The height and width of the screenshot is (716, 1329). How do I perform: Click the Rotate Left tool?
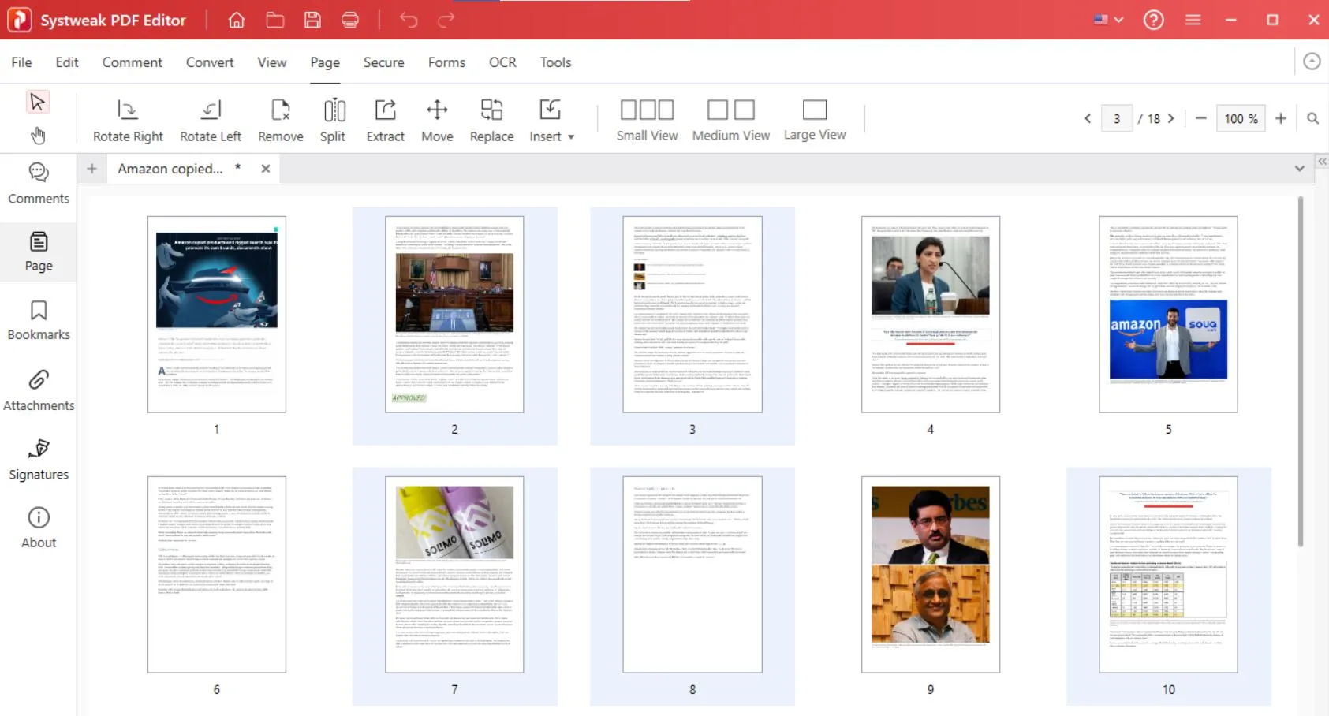point(210,118)
